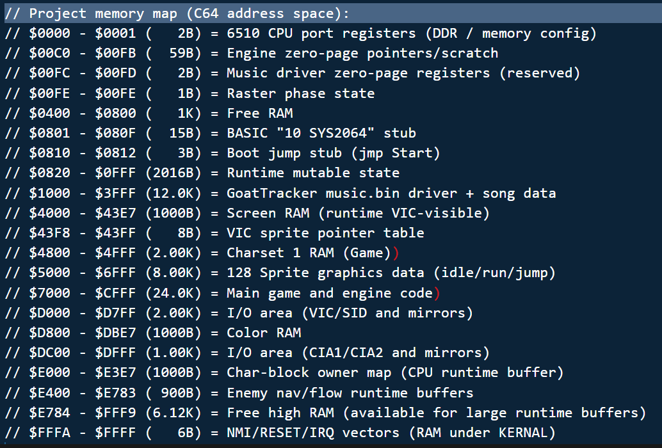Click 'I/O area (VIC/SID and mirrors)'
Screen dimensions: 662x448
pos(350,312)
